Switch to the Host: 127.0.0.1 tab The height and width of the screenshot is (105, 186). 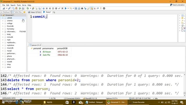(x=35, y=12)
